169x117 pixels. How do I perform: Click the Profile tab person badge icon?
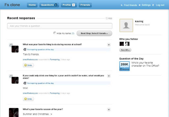click(x=73, y=5)
